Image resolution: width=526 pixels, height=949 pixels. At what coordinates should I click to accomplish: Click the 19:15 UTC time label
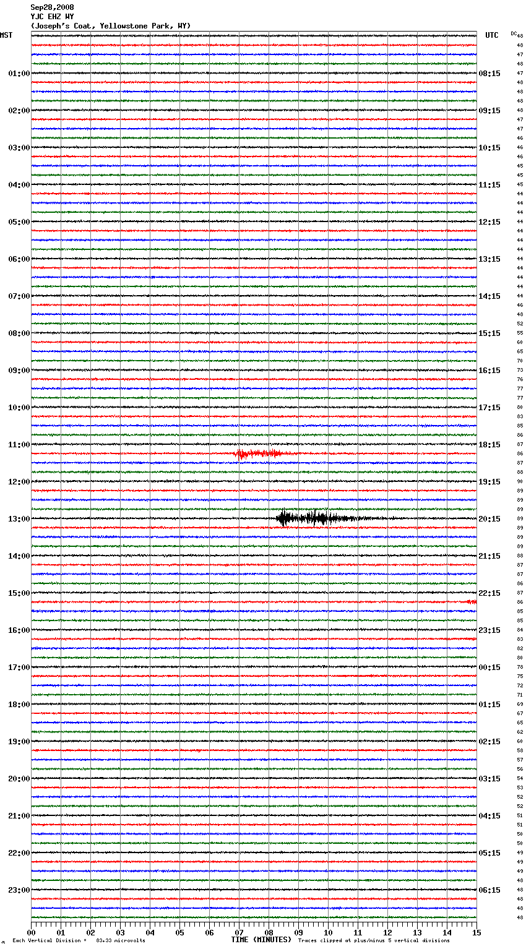click(489, 482)
